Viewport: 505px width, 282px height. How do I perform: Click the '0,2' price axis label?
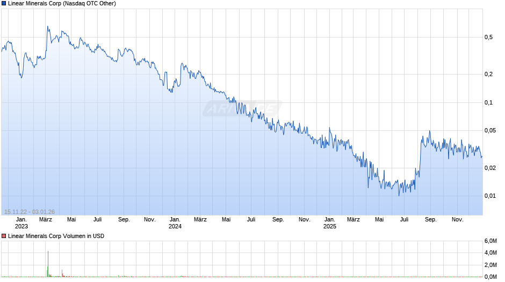click(488, 75)
